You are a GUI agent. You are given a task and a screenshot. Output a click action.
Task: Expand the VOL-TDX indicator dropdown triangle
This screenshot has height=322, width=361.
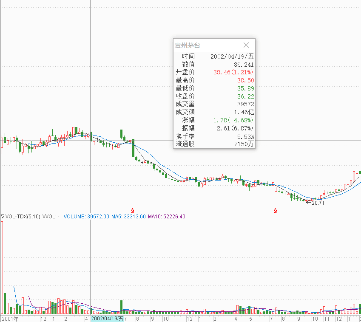(3, 217)
